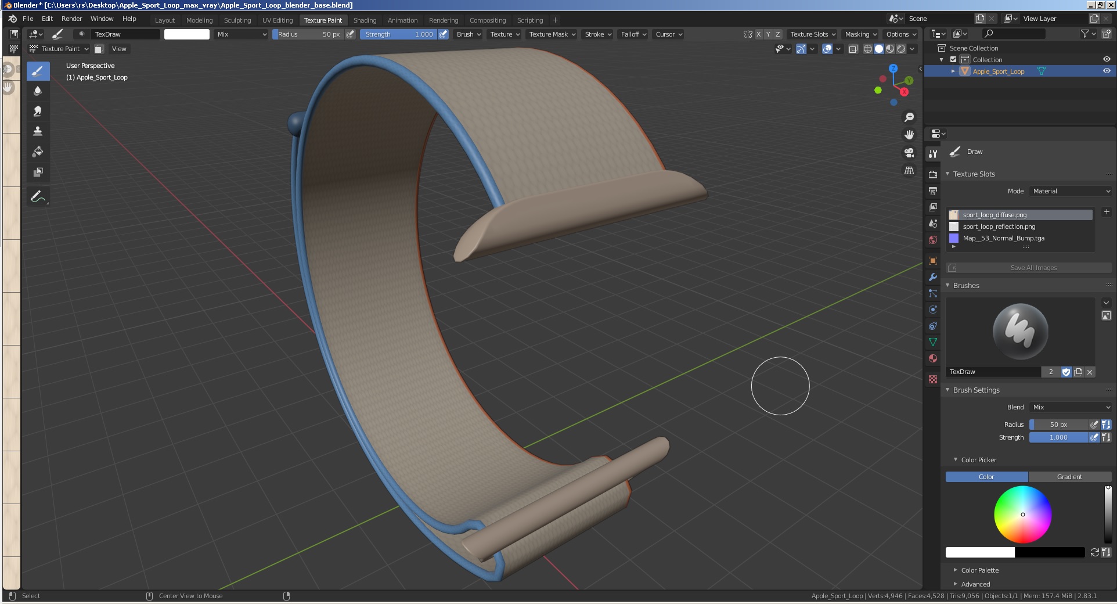Image resolution: width=1117 pixels, height=604 pixels.
Task: Expand the Apple_Sport_Loop tree item
Action: (x=953, y=71)
